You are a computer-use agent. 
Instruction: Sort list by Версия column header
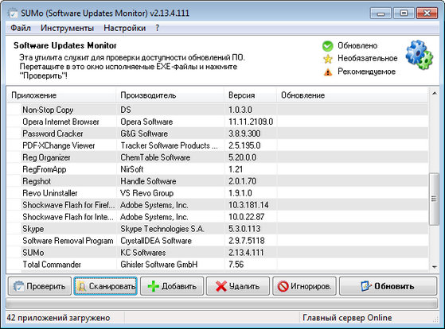(250, 95)
